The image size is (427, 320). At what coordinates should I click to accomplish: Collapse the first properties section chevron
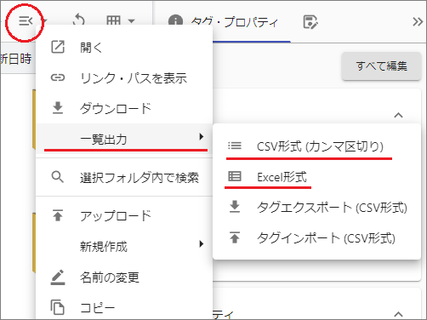click(x=398, y=115)
